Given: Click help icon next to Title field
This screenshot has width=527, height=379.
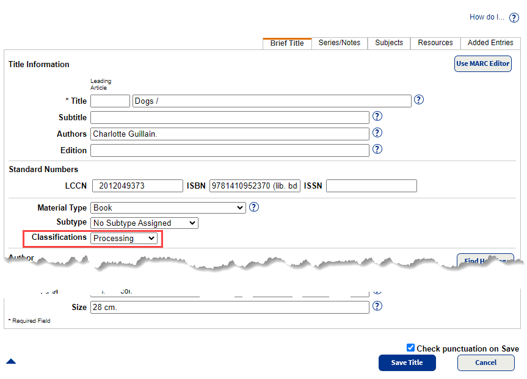Looking at the screenshot, I should [x=419, y=100].
